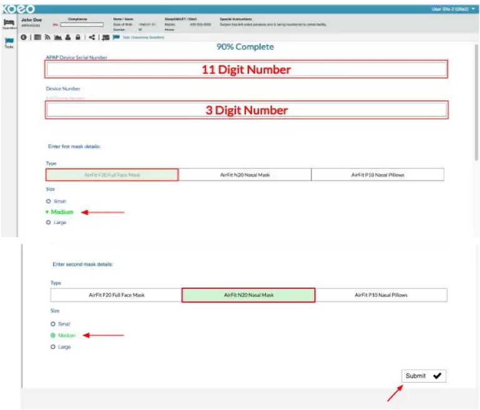Focus the APAP Device Serial Number field
This screenshot has height=410, width=480.
click(247, 69)
